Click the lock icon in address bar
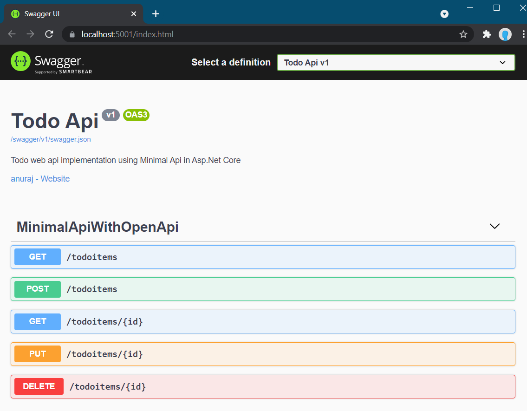 coord(72,34)
